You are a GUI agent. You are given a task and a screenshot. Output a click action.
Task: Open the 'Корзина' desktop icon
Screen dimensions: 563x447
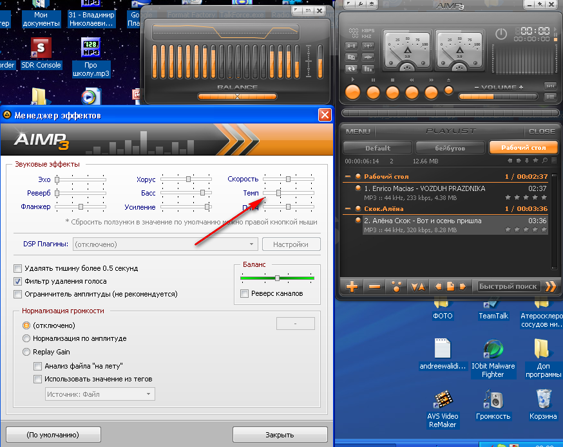click(x=543, y=405)
